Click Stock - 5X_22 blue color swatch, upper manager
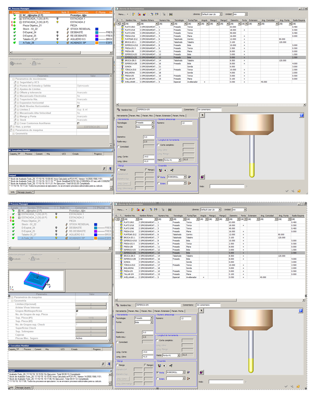This screenshot has height=394, width=315. pyautogui.click(x=96, y=29)
